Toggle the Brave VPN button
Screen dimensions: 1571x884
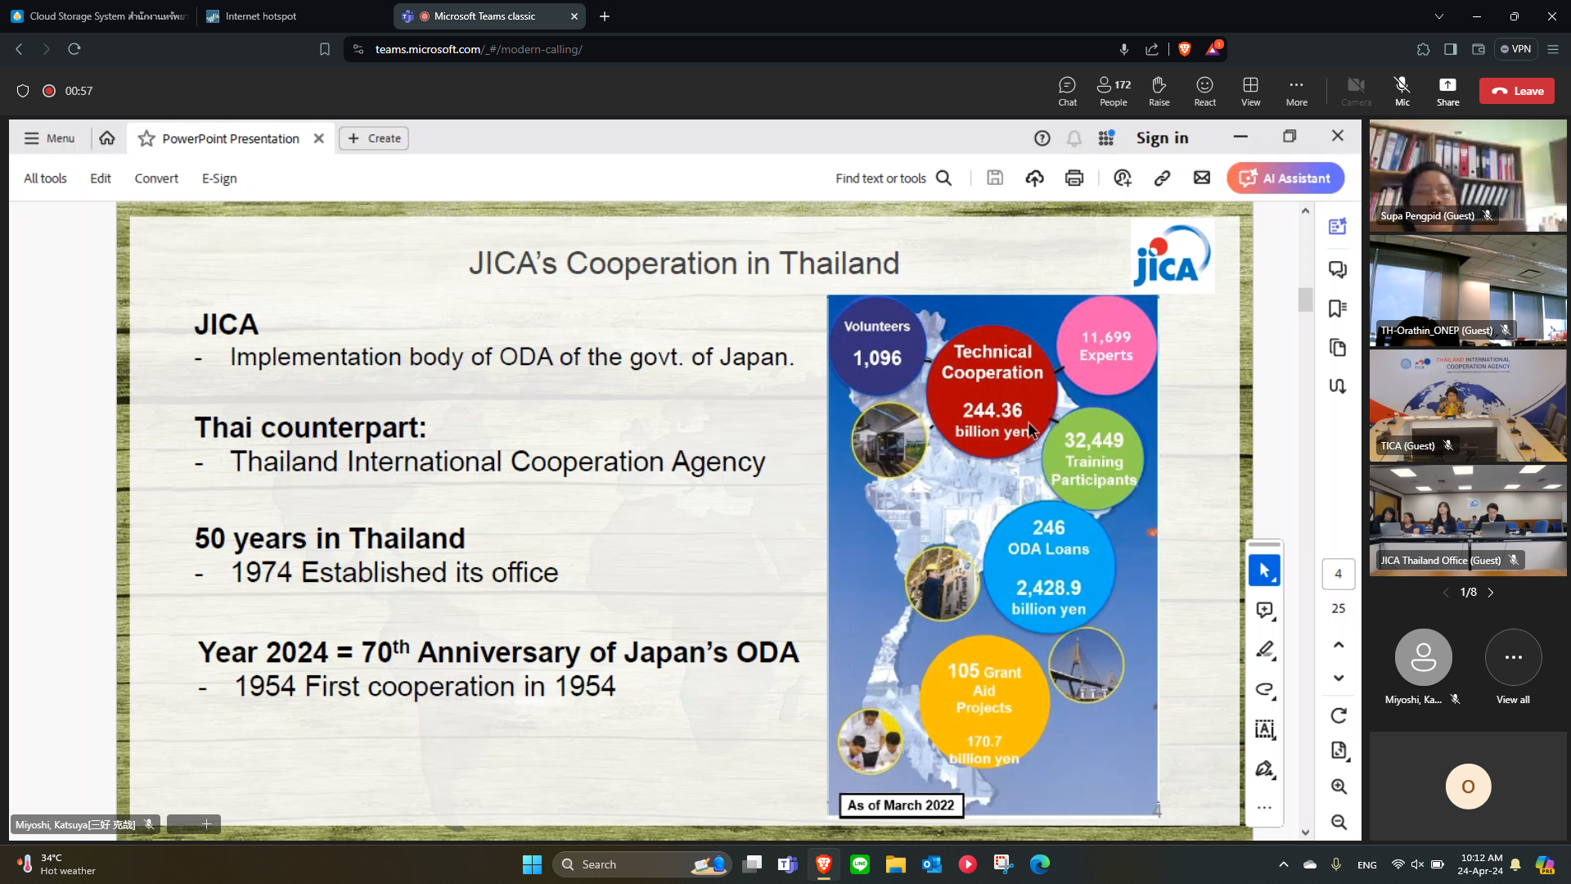1515,49
